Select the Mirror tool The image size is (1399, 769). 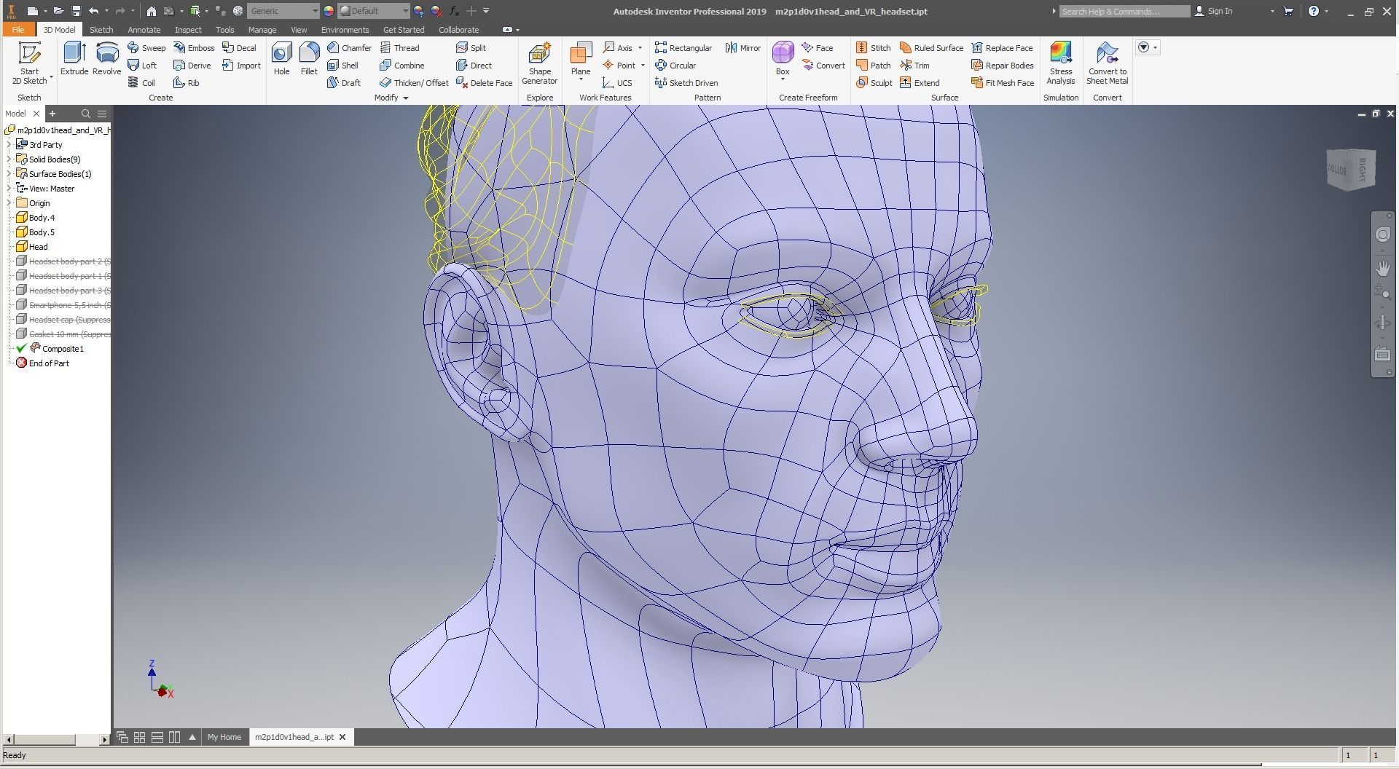(x=742, y=48)
